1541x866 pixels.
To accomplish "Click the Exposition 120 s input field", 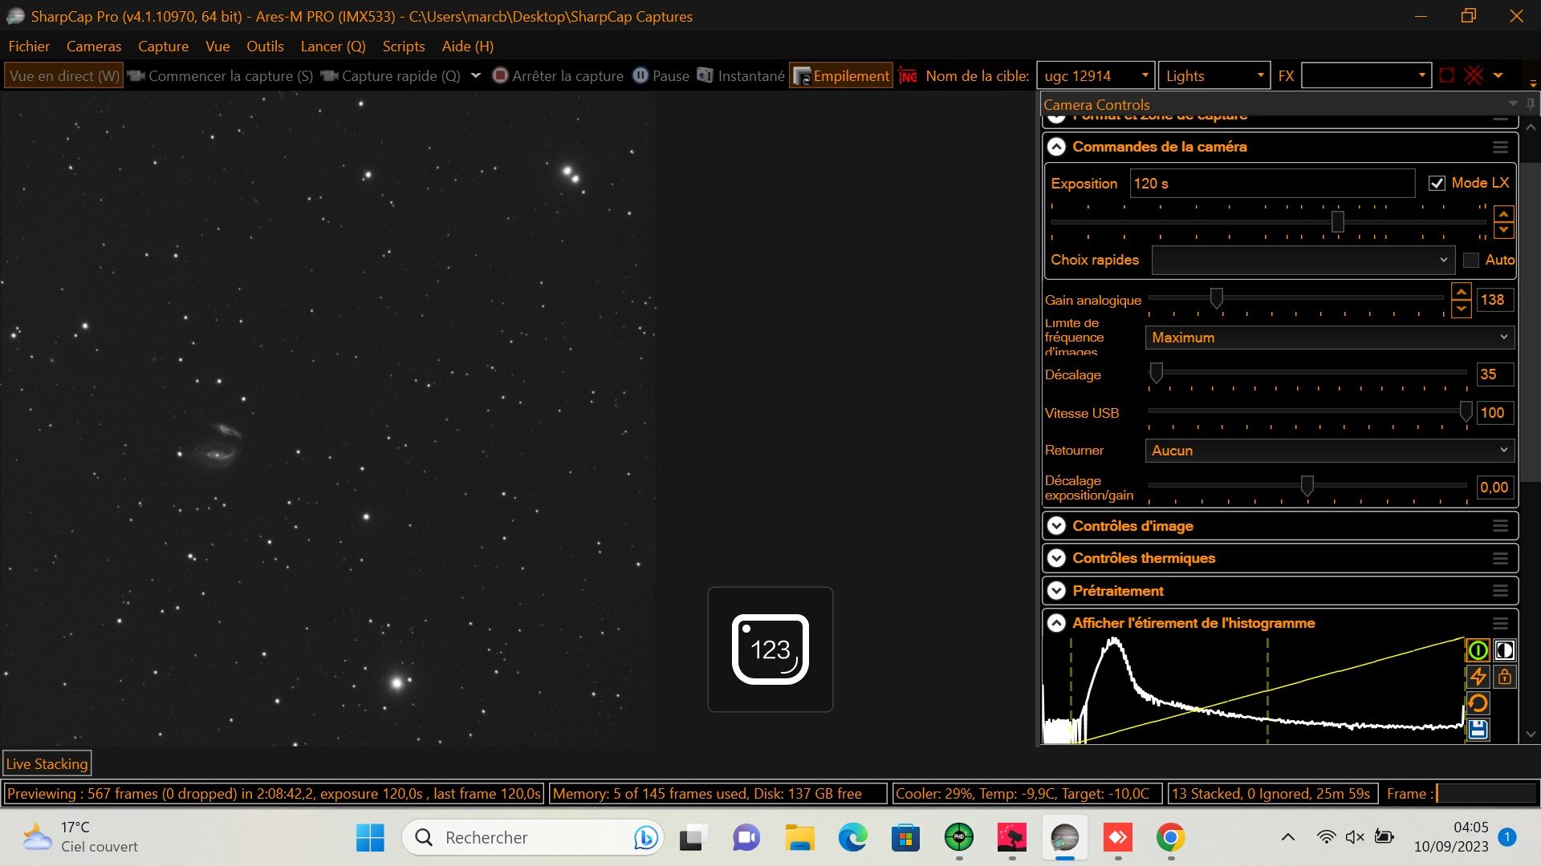I will pos(1272,184).
